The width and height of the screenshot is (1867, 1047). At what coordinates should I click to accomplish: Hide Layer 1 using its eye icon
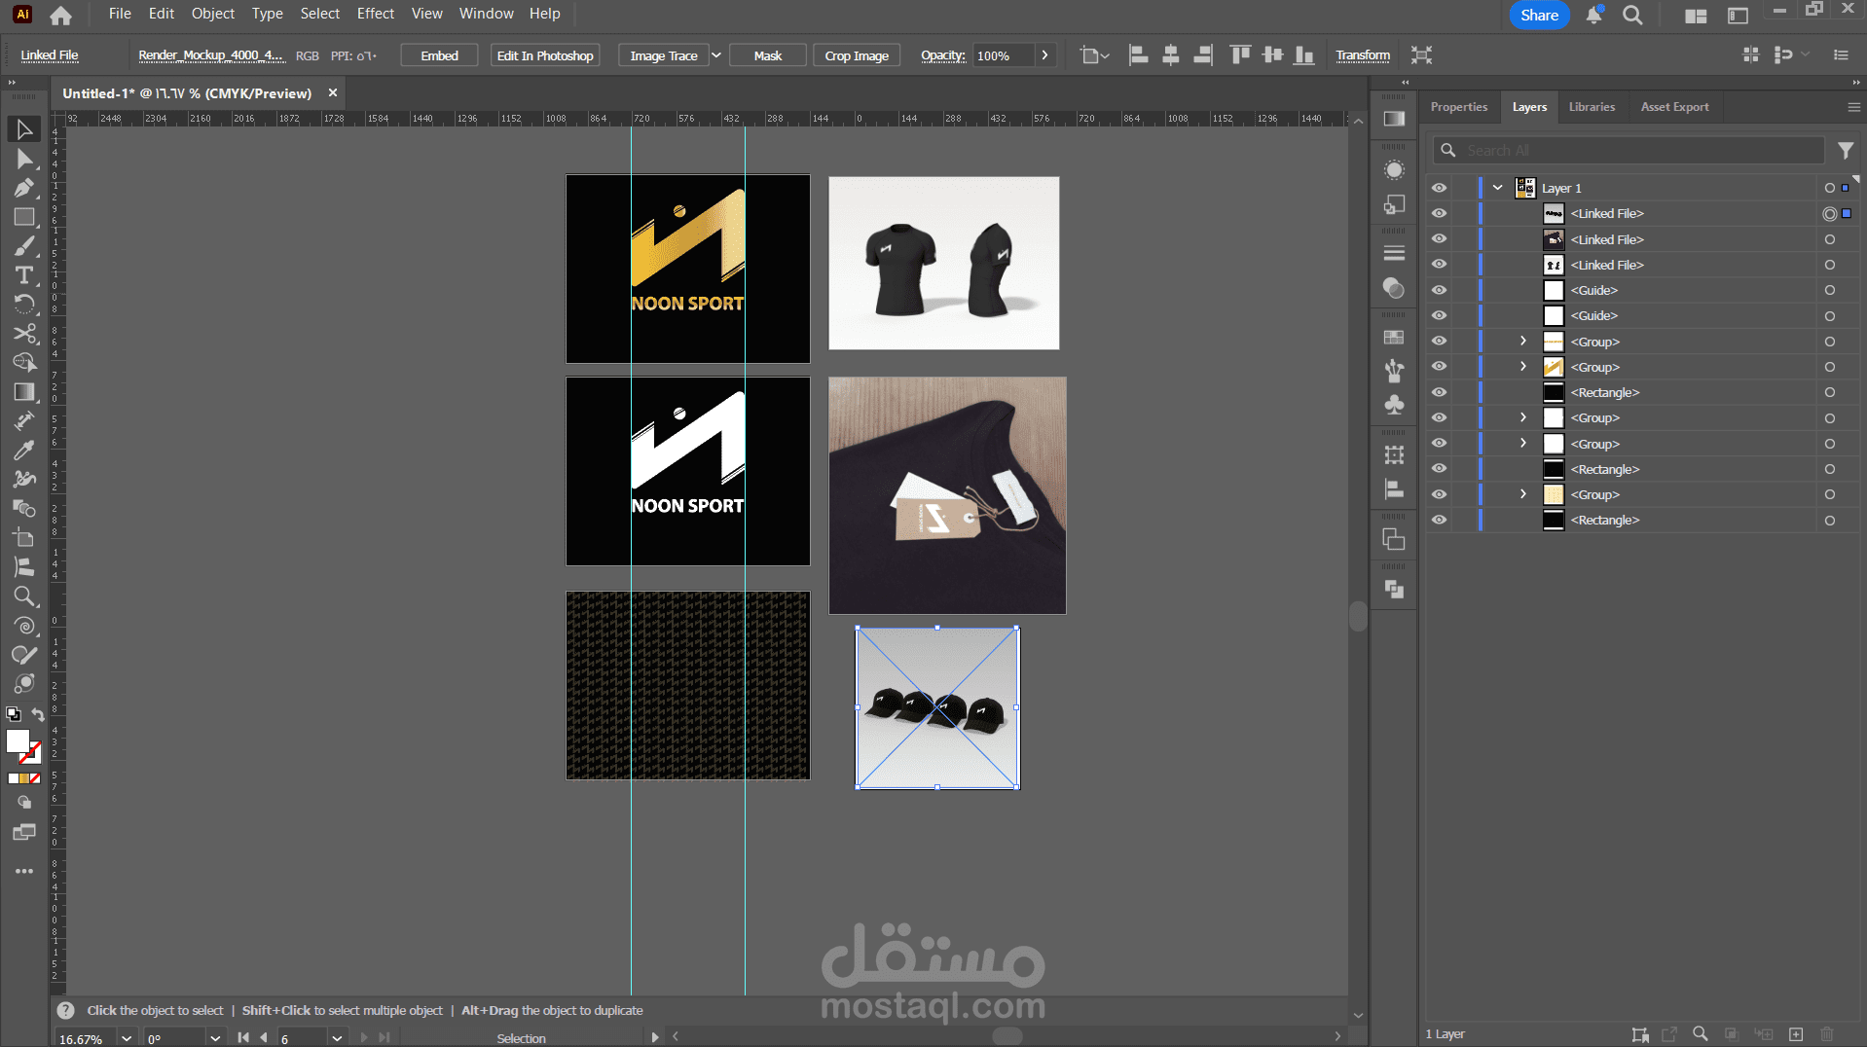coord(1439,188)
